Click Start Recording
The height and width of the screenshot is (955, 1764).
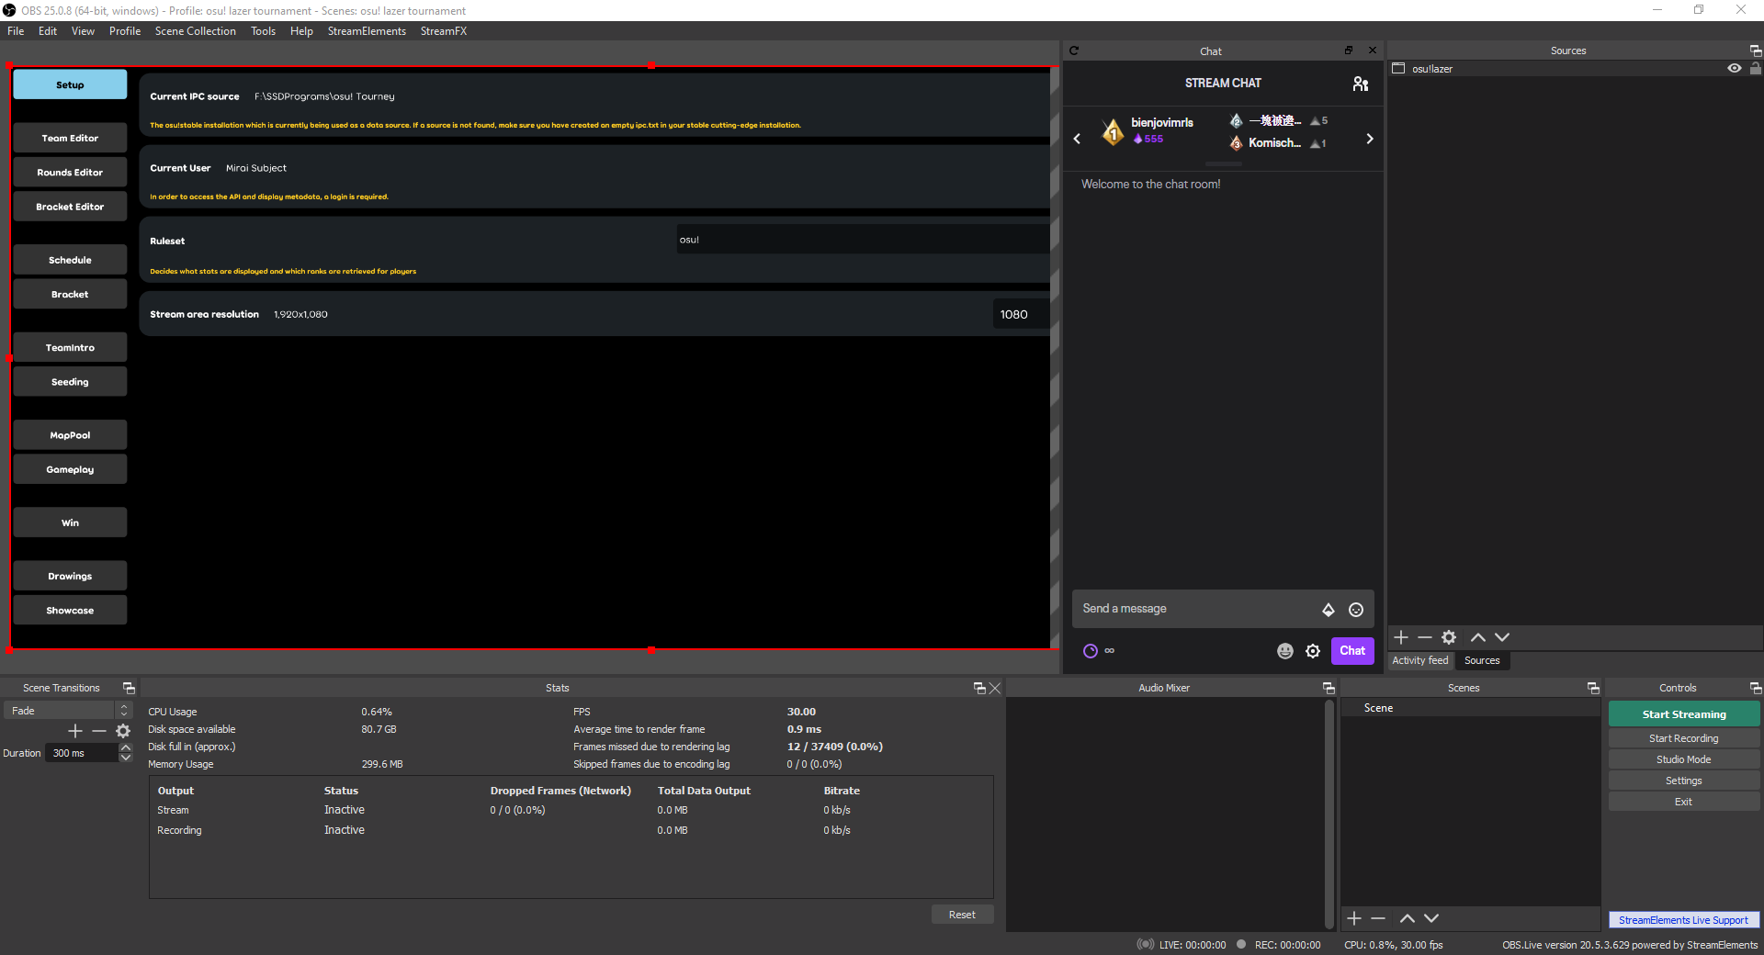click(1684, 738)
